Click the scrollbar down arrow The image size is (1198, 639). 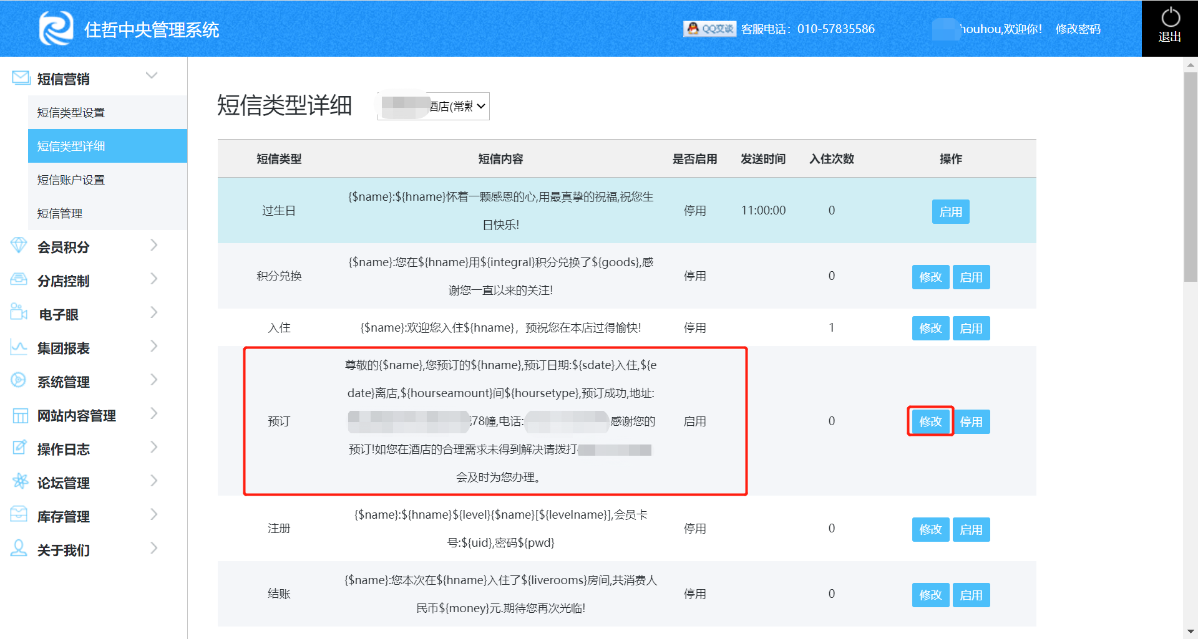(1191, 632)
